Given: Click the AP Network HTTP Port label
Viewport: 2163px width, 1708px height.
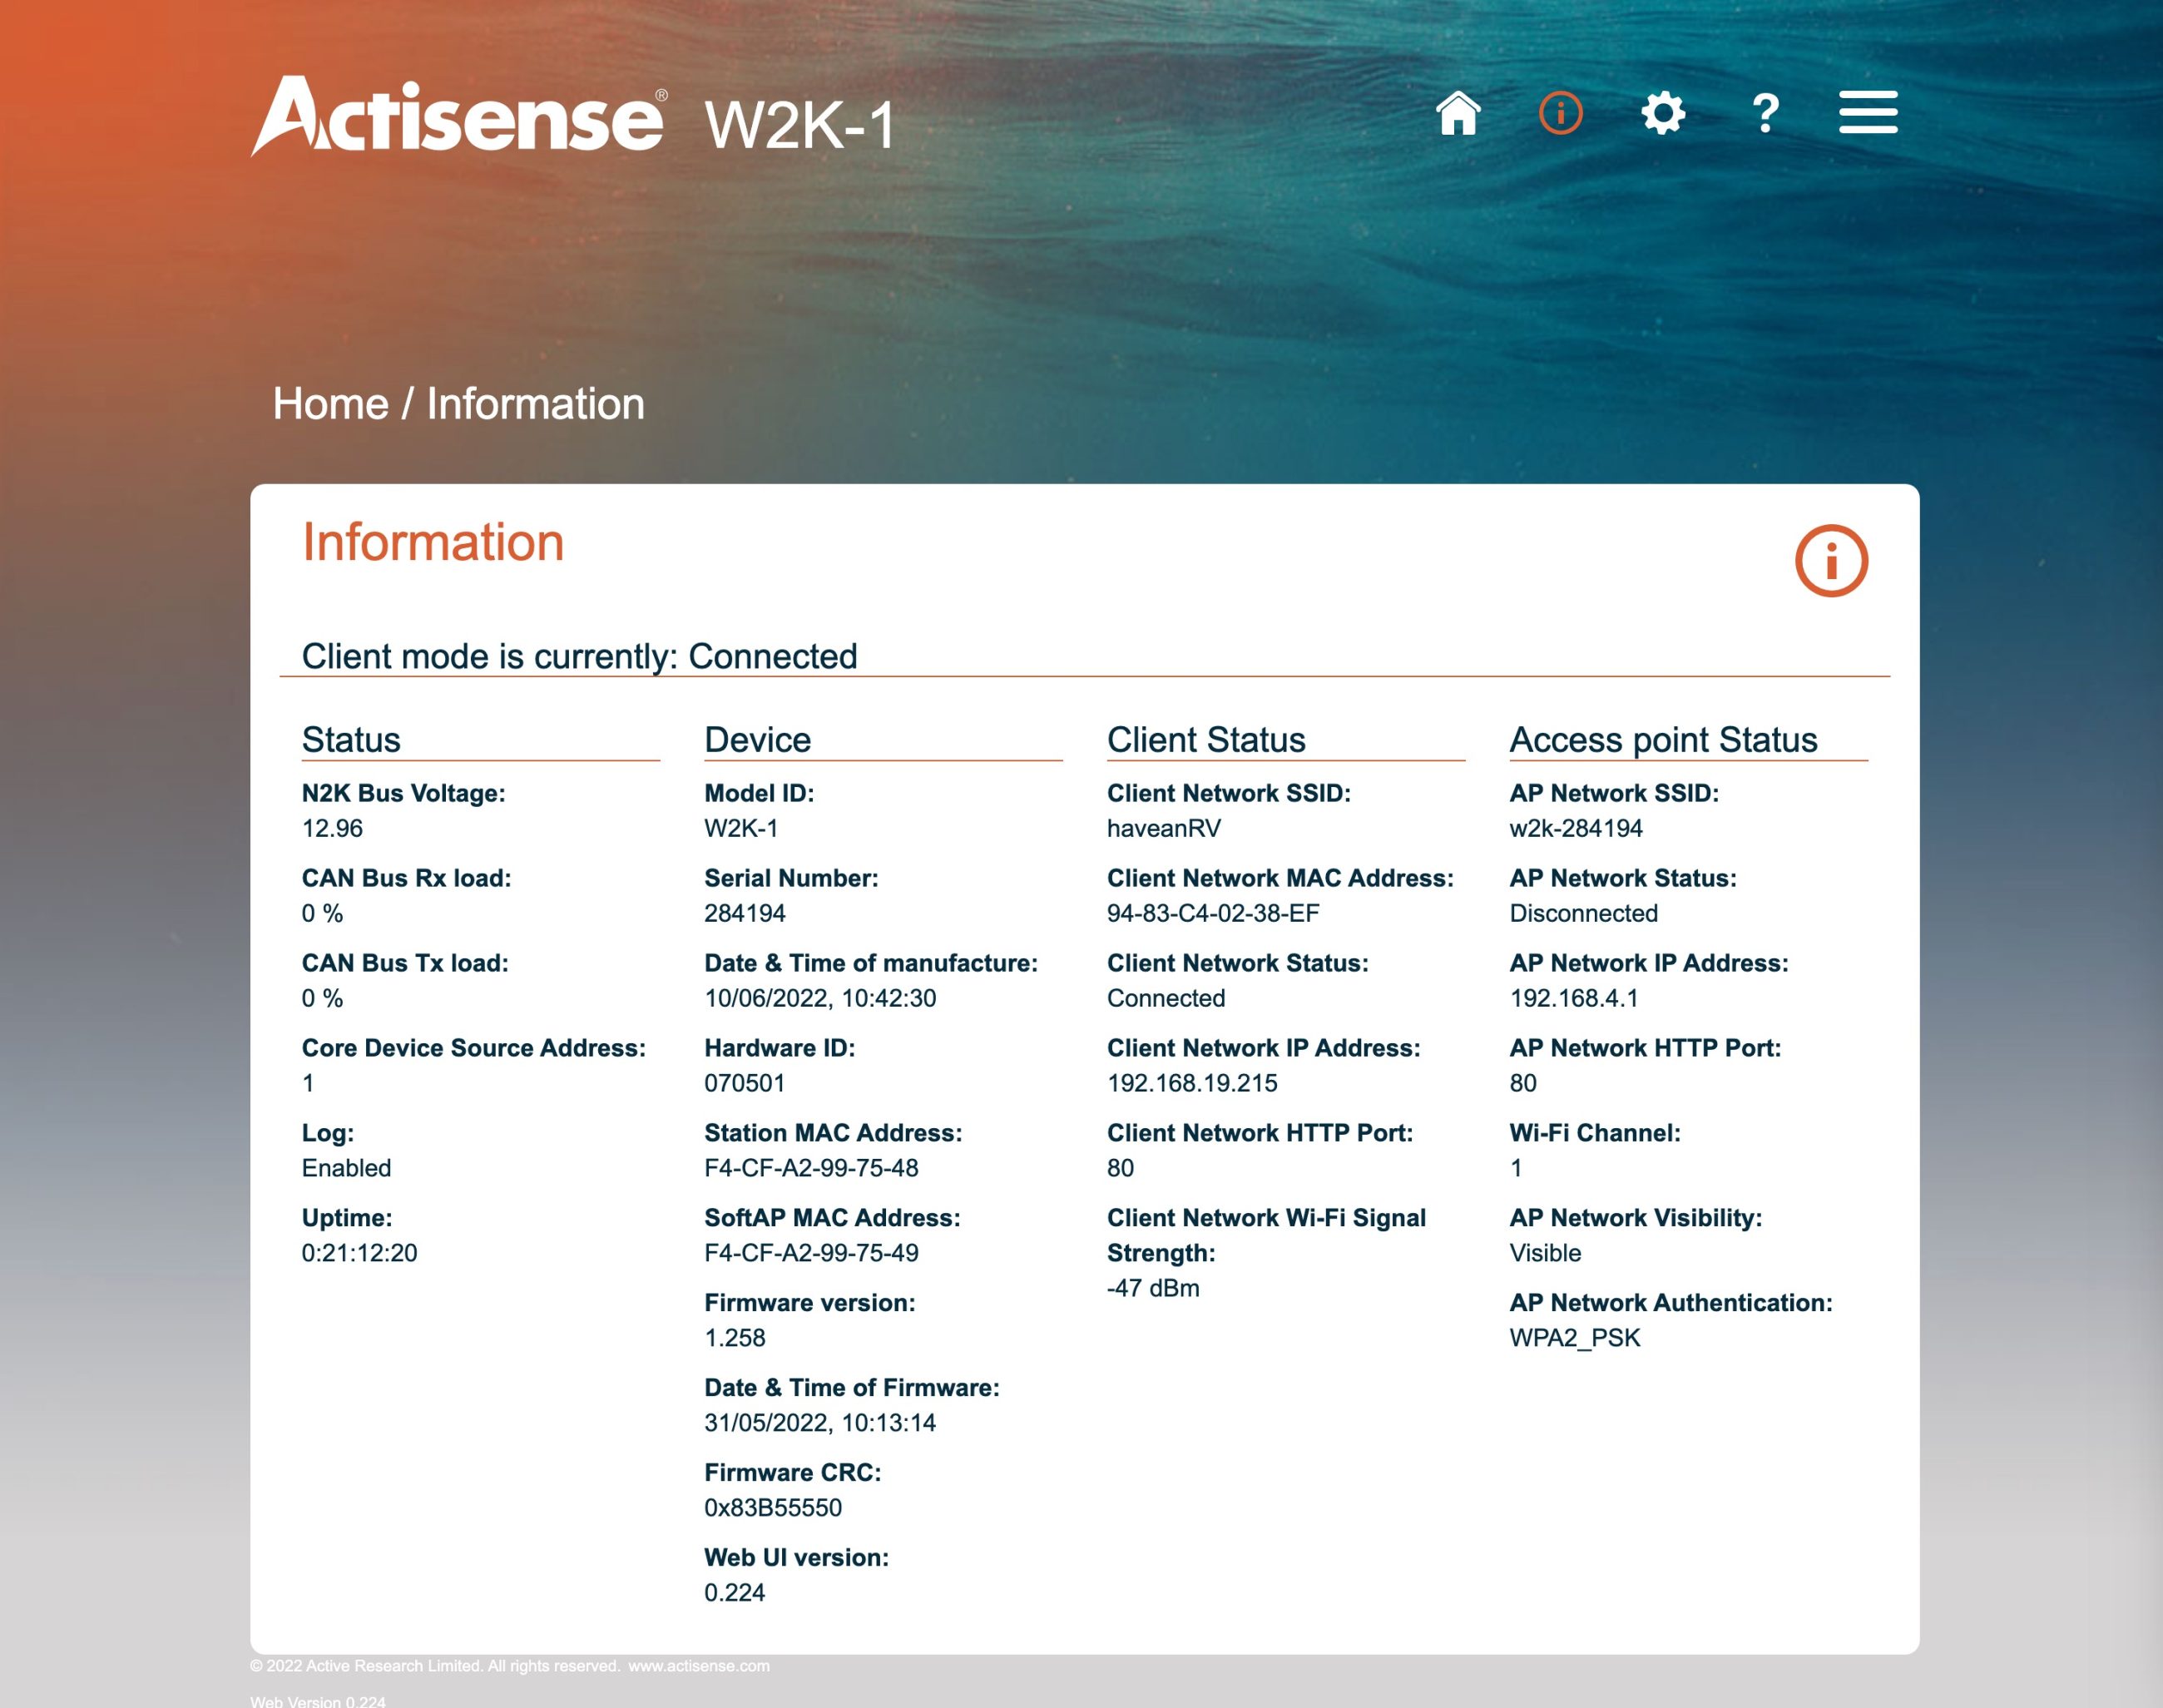Looking at the screenshot, I should [1645, 1048].
